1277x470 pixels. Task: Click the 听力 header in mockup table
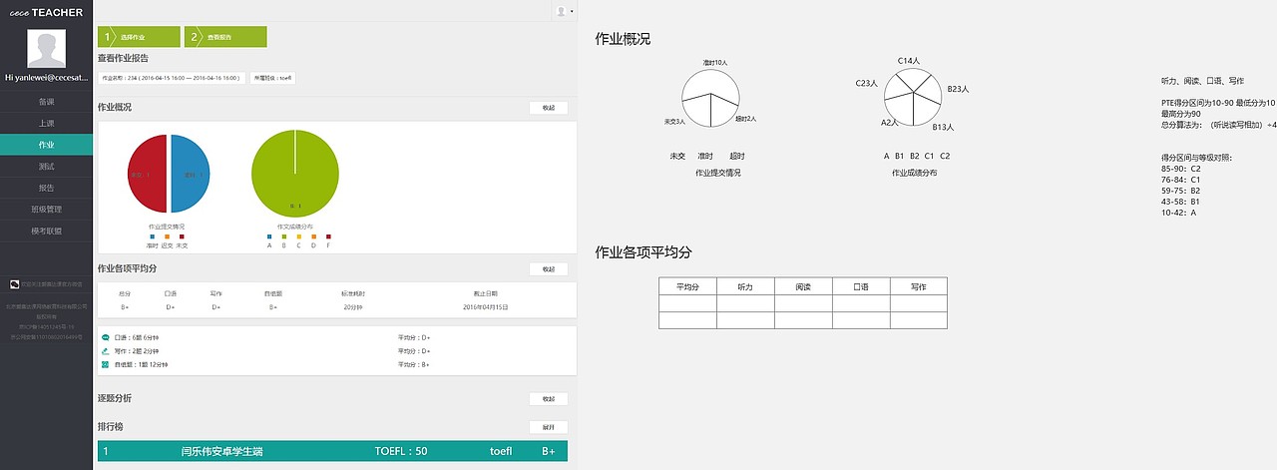click(x=745, y=286)
